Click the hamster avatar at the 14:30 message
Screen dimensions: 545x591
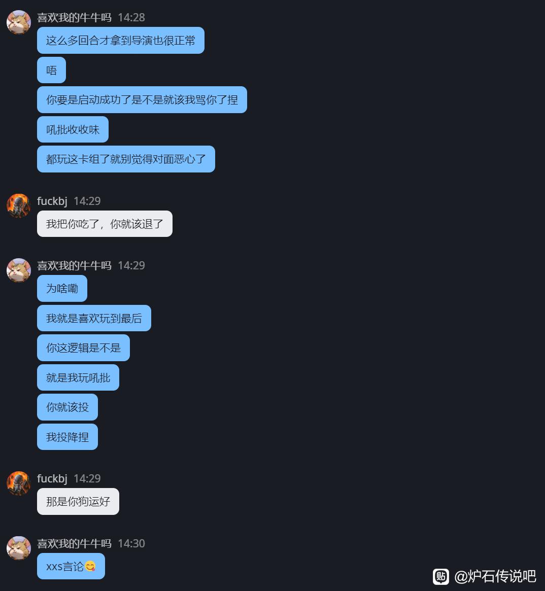19,548
